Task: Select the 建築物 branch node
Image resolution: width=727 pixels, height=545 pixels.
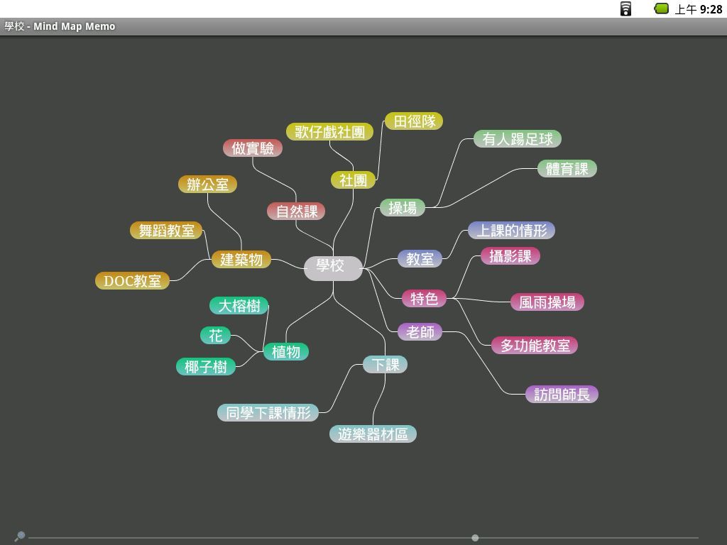Action: 241,260
